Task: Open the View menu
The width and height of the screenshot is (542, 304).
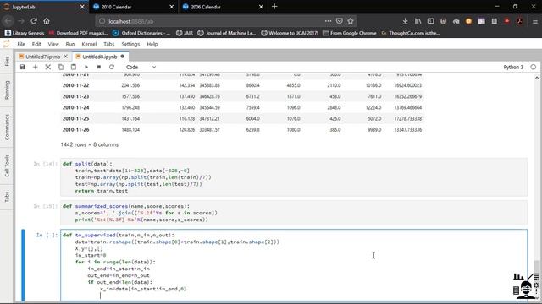Action: (x=53, y=44)
